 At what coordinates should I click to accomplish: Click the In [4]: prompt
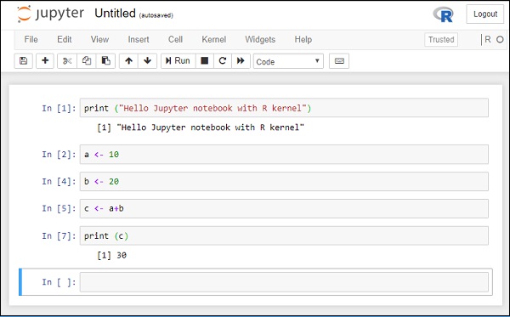tap(59, 181)
